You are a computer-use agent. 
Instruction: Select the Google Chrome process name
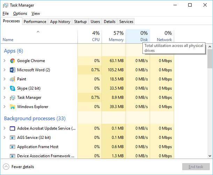point(31,61)
